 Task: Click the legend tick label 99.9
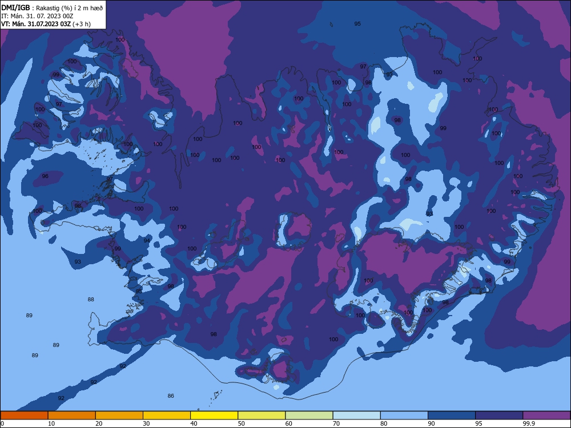529,423
